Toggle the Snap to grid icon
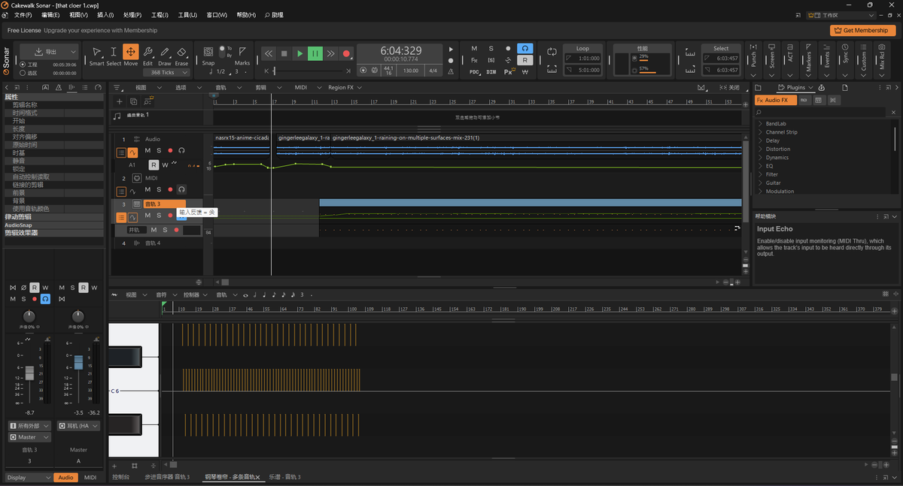This screenshot has width=903, height=486. pos(208,52)
